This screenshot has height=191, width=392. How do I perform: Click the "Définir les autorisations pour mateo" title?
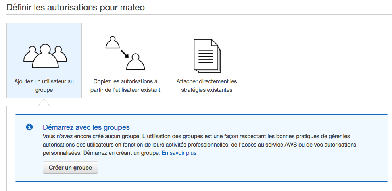[x=75, y=7]
